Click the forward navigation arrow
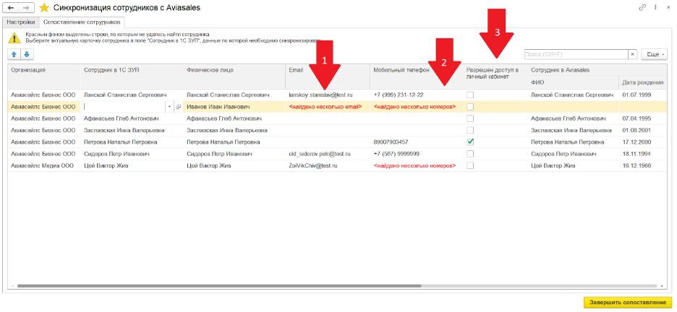Viewport: 677px width, 312px height. point(27,7)
